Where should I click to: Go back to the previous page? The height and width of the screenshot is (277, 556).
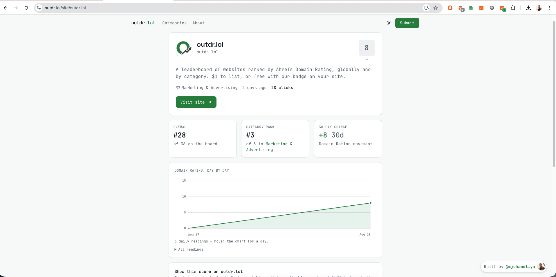pos(6,8)
